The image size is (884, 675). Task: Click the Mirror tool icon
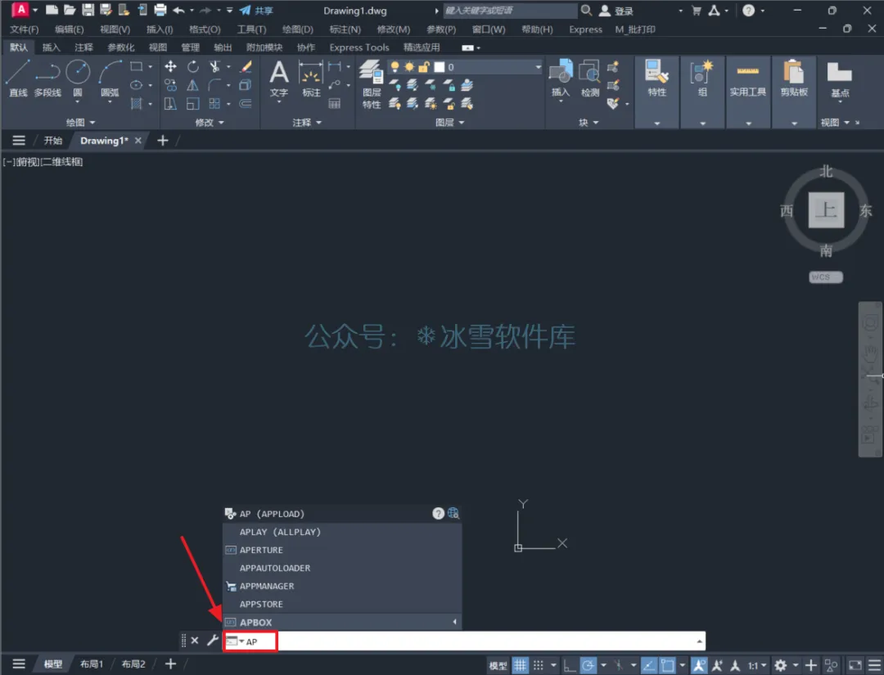193,85
